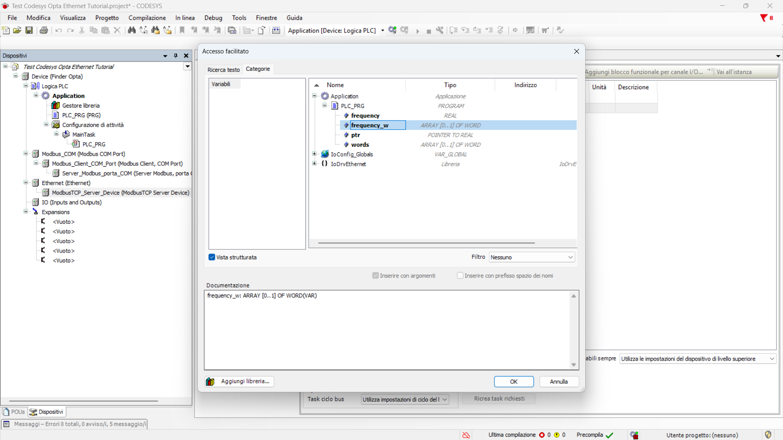Switch to the Ricerca testo tab
This screenshot has width=783, height=440.
coord(223,70)
